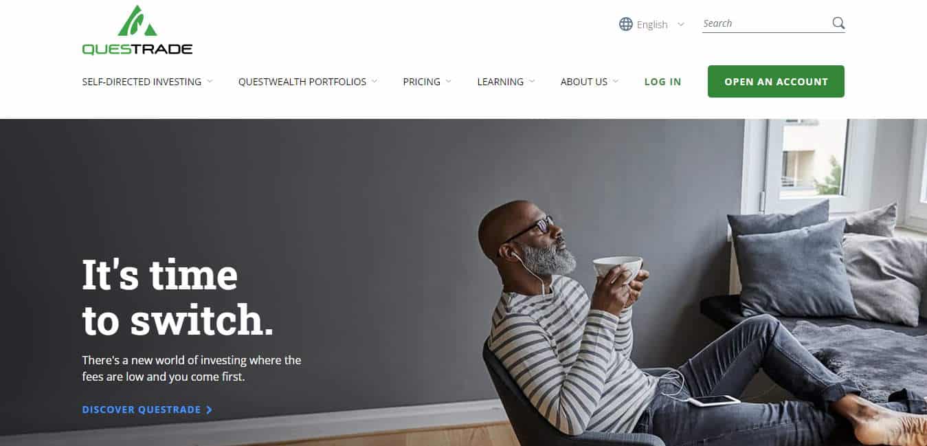Expand the Learning menu chevron
Viewport: 927px width, 446px height.
coord(532,81)
